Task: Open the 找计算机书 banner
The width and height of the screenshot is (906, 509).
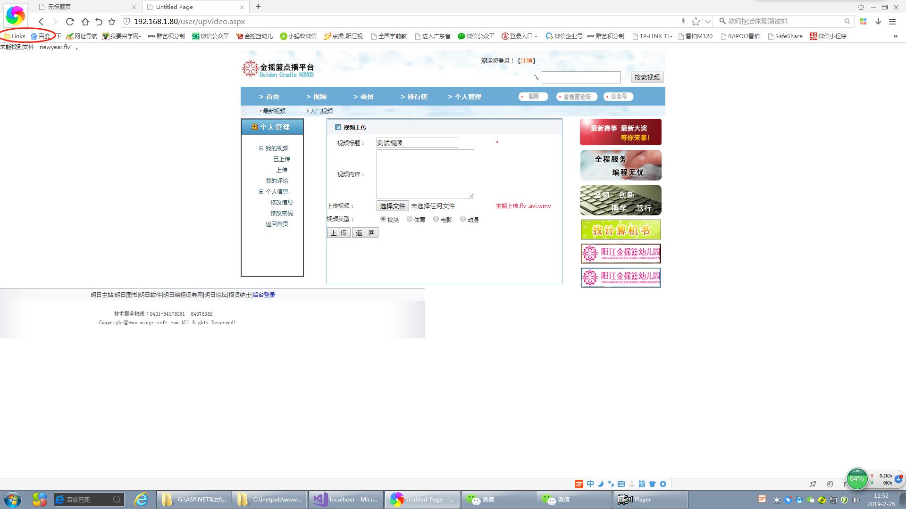Action: point(621,230)
